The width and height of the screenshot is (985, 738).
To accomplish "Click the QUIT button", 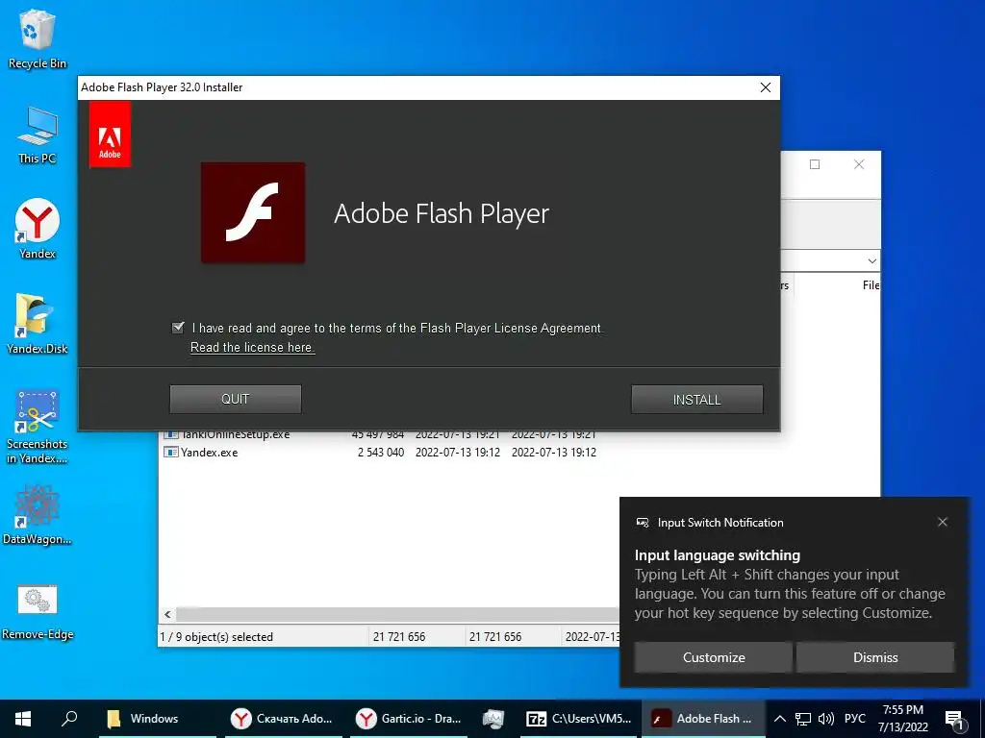I will [x=236, y=399].
